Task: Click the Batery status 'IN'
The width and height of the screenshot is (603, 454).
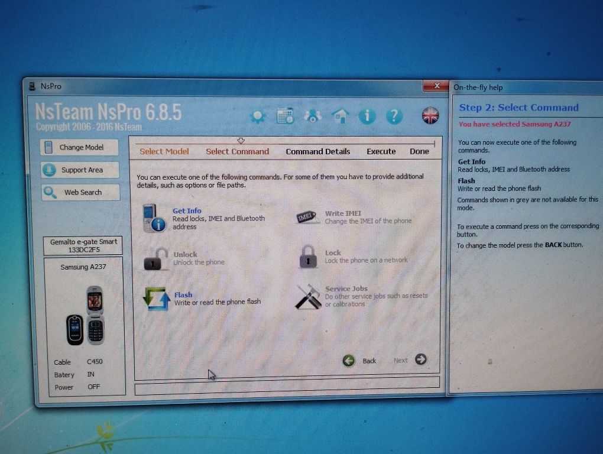Action: click(x=91, y=374)
